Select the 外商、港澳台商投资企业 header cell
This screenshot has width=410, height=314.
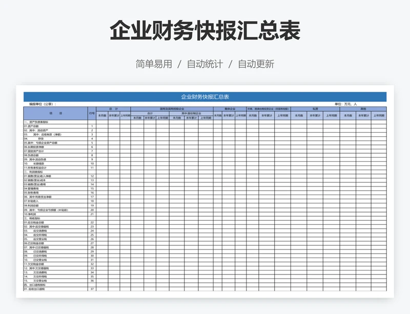[x=269, y=109]
